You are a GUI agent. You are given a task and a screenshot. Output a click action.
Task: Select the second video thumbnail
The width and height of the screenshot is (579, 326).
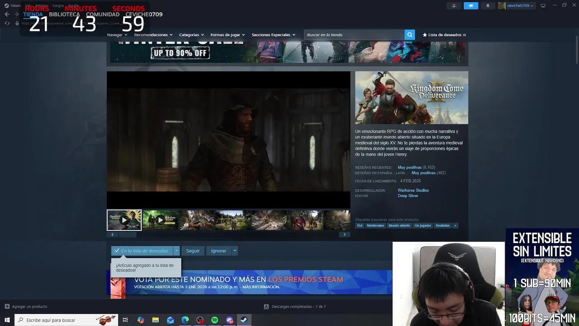tap(161, 220)
